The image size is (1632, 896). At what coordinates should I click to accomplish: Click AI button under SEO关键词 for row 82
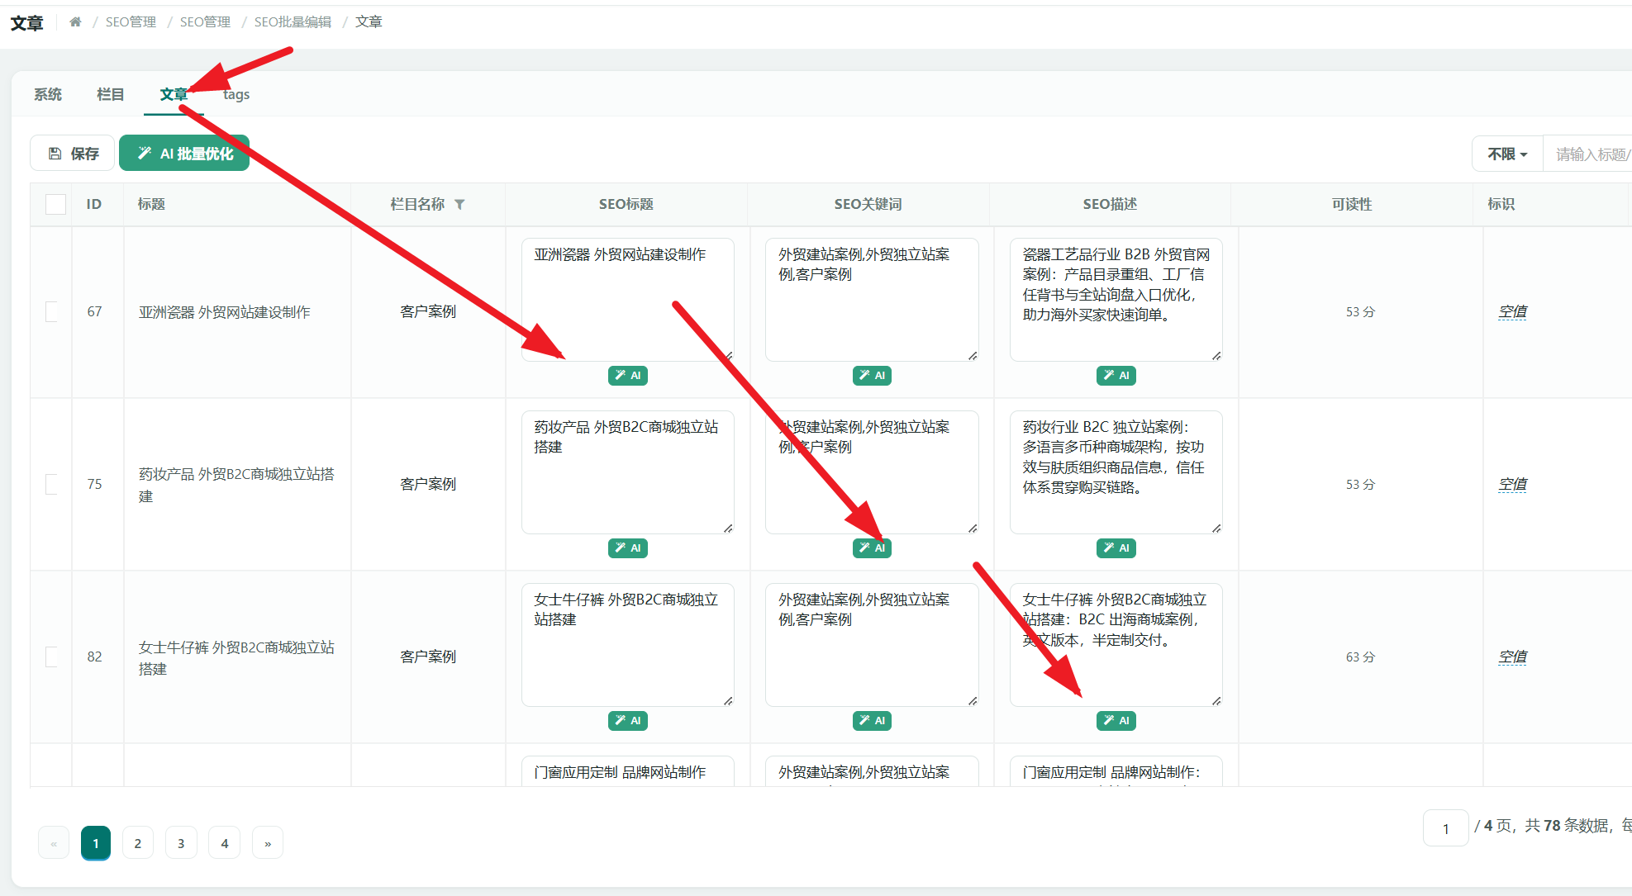click(x=872, y=721)
